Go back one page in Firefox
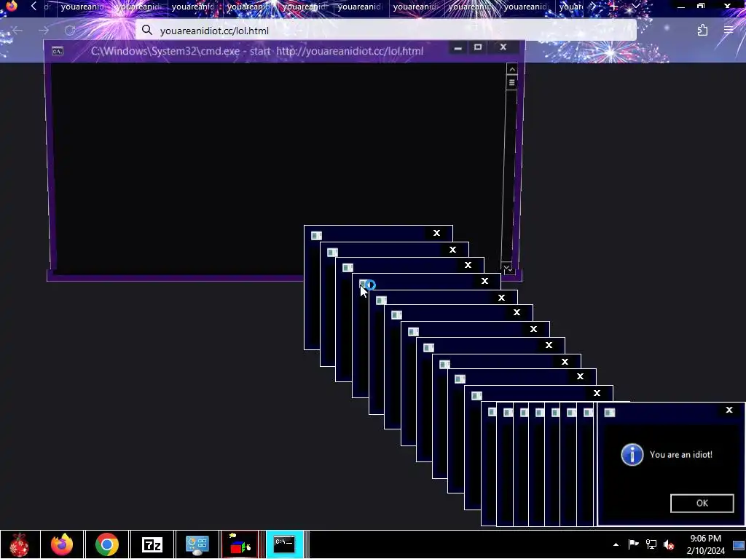Viewport: 746px width, 559px height. click(x=17, y=31)
